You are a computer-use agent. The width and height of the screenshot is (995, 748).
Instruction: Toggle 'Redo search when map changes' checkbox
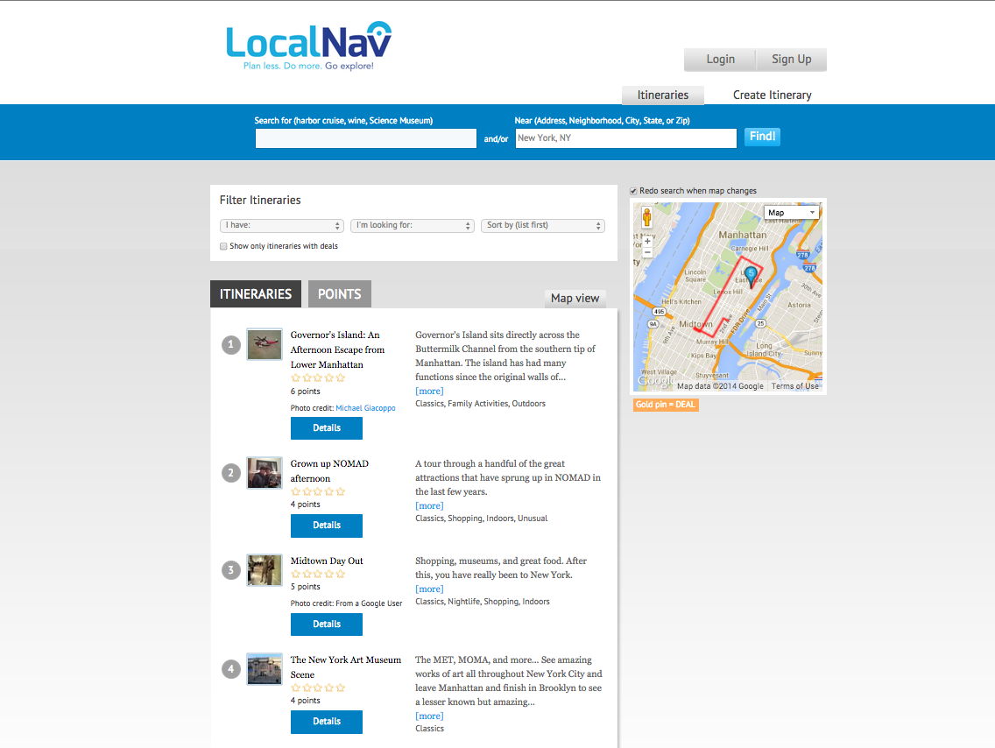click(x=634, y=191)
